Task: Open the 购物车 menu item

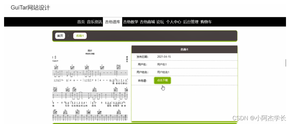Action: click(206, 22)
